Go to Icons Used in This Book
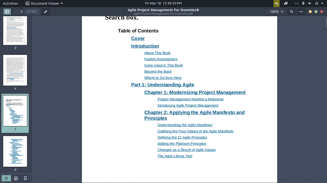The width and height of the screenshot is (327, 183). pos(163,65)
